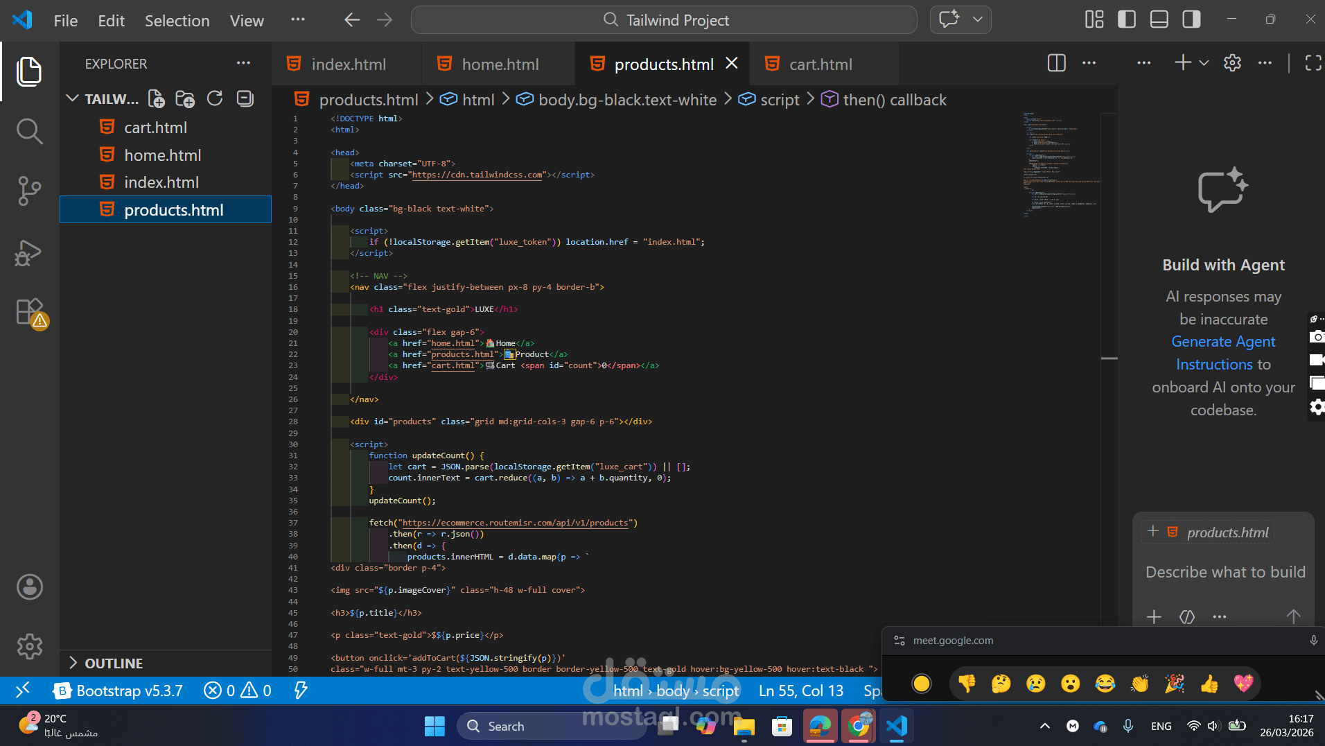Open Customize Layout in the title bar

[x=1094, y=19]
